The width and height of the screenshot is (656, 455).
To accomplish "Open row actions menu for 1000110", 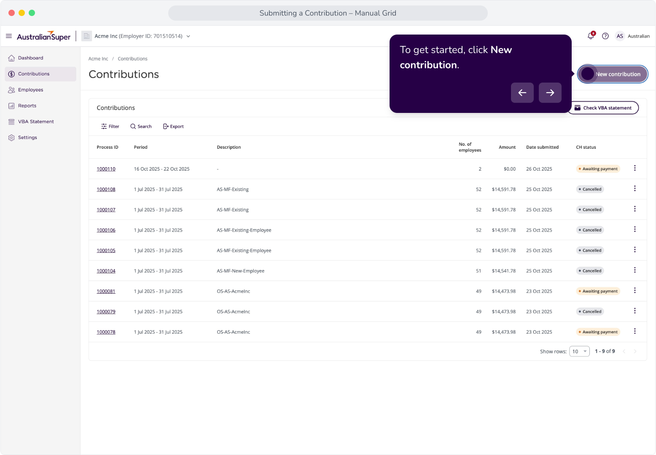I will (x=635, y=168).
